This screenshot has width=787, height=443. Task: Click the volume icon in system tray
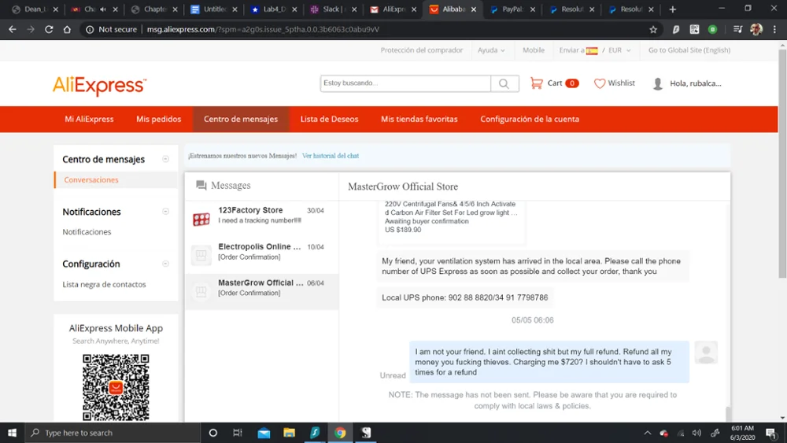pos(696,433)
